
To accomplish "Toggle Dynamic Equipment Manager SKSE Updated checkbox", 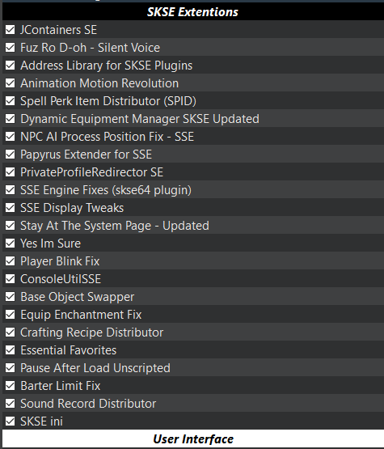I will (x=11, y=119).
